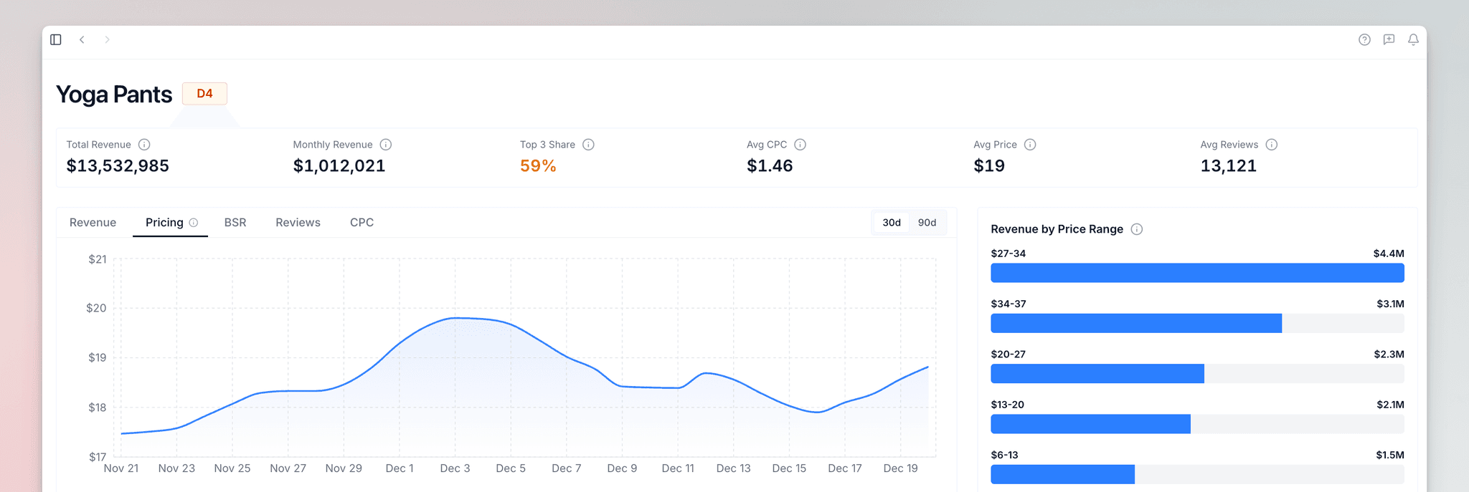Open the notifications bell
This screenshot has height=492, width=1469.
tap(1413, 39)
